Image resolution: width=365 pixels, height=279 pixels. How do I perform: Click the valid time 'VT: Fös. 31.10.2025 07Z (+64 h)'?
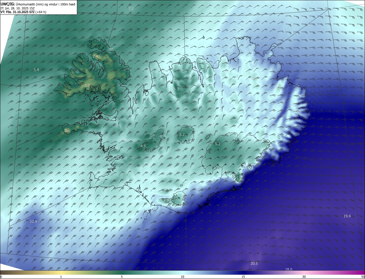[24, 12]
